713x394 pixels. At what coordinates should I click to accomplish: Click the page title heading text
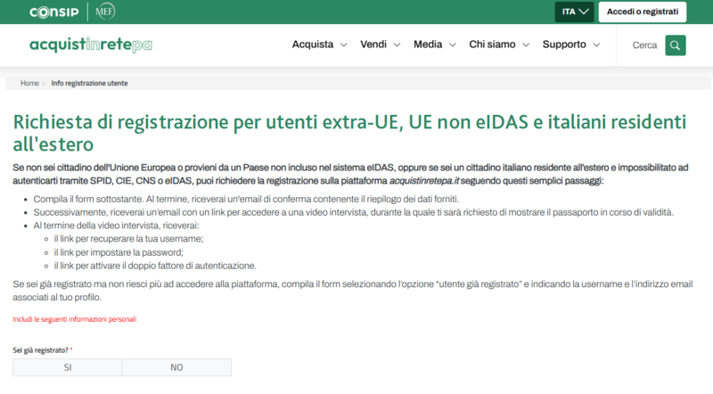tap(349, 133)
